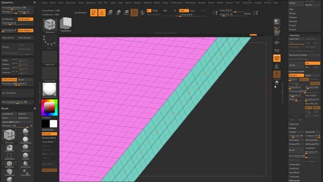323x182 pixels.
Task: Select the Rotate transform icon
Action: coord(126,13)
